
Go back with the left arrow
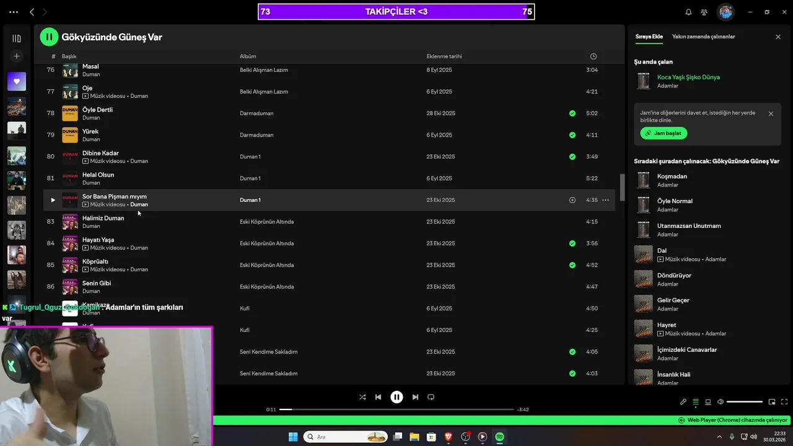click(32, 12)
